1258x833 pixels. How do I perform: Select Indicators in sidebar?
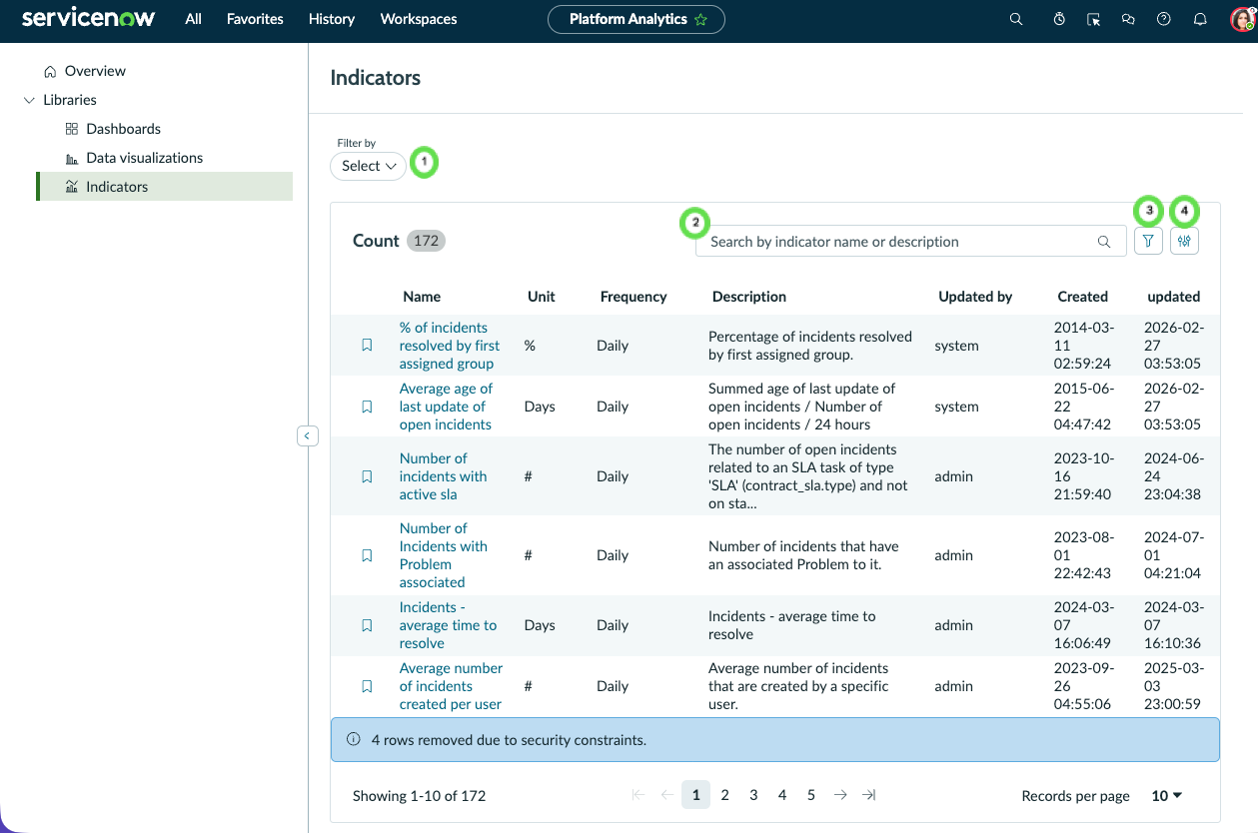point(165,187)
